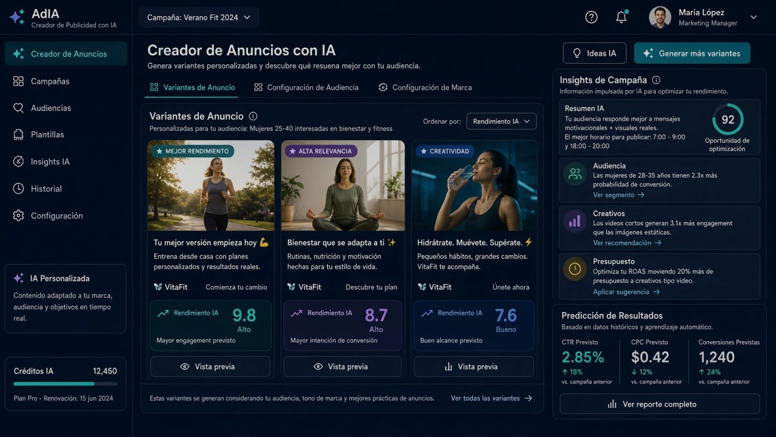Screen dimensions: 776x437
Task: Click info icon next to Variantes de Anuncio heading
Action: click(x=253, y=116)
